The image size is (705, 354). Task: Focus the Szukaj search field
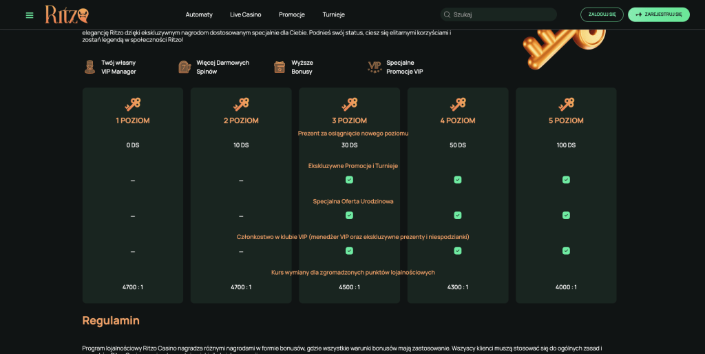pyautogui.click(x=503, y=14)
